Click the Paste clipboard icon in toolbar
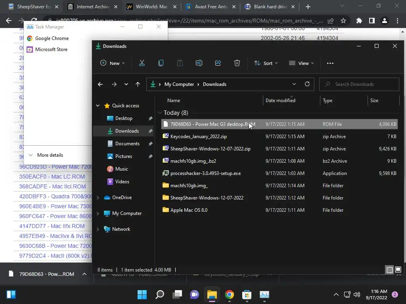The image size is (406, 304). point(180,63)
